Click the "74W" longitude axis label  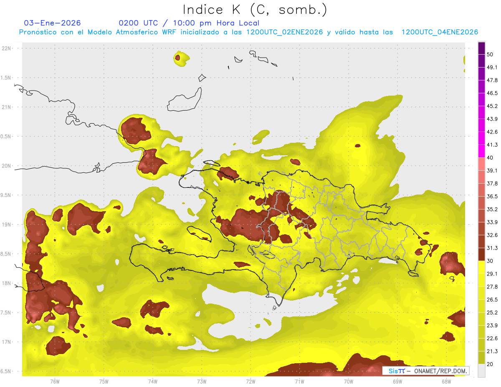click(153, 381)
